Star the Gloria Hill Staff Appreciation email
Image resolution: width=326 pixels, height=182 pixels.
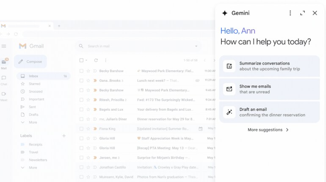pyautogui.click(x=88, y=139)
